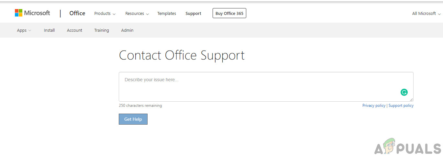
Task: Open the Training section
Action: tap(102, 30)
